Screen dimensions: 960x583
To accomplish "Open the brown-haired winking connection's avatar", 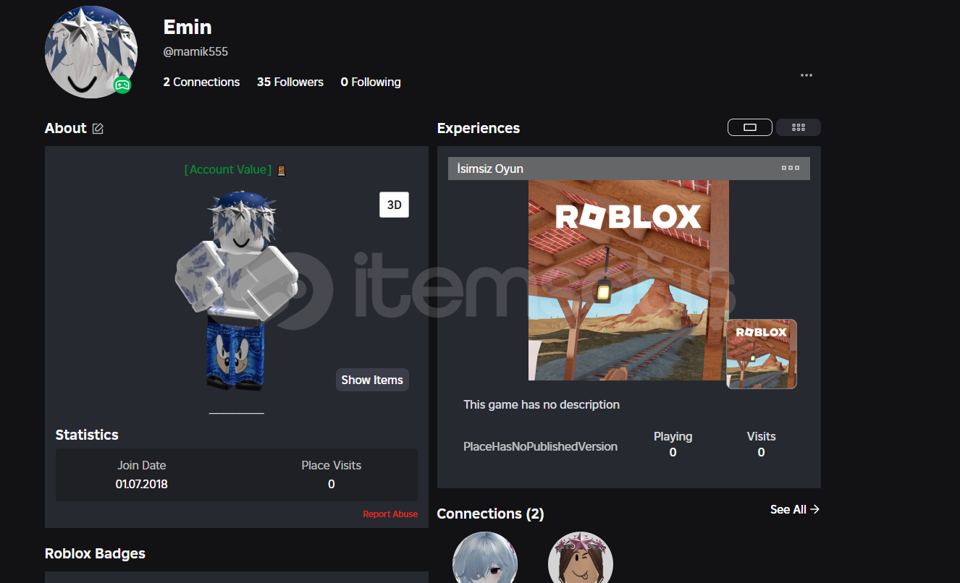I will (x=581, y=558).
